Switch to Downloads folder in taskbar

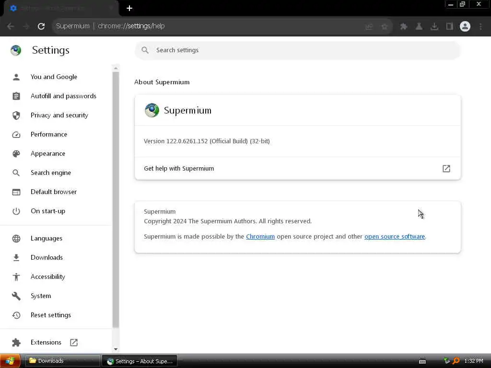tap(62, 361)
